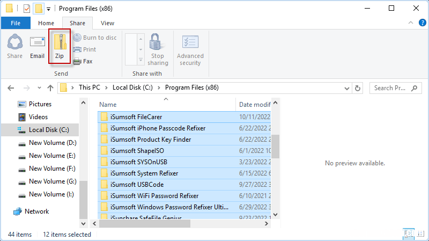Switch to the View tab
Image resolution: width=429 pixels, height=241 pixels.
pos(107,23)
